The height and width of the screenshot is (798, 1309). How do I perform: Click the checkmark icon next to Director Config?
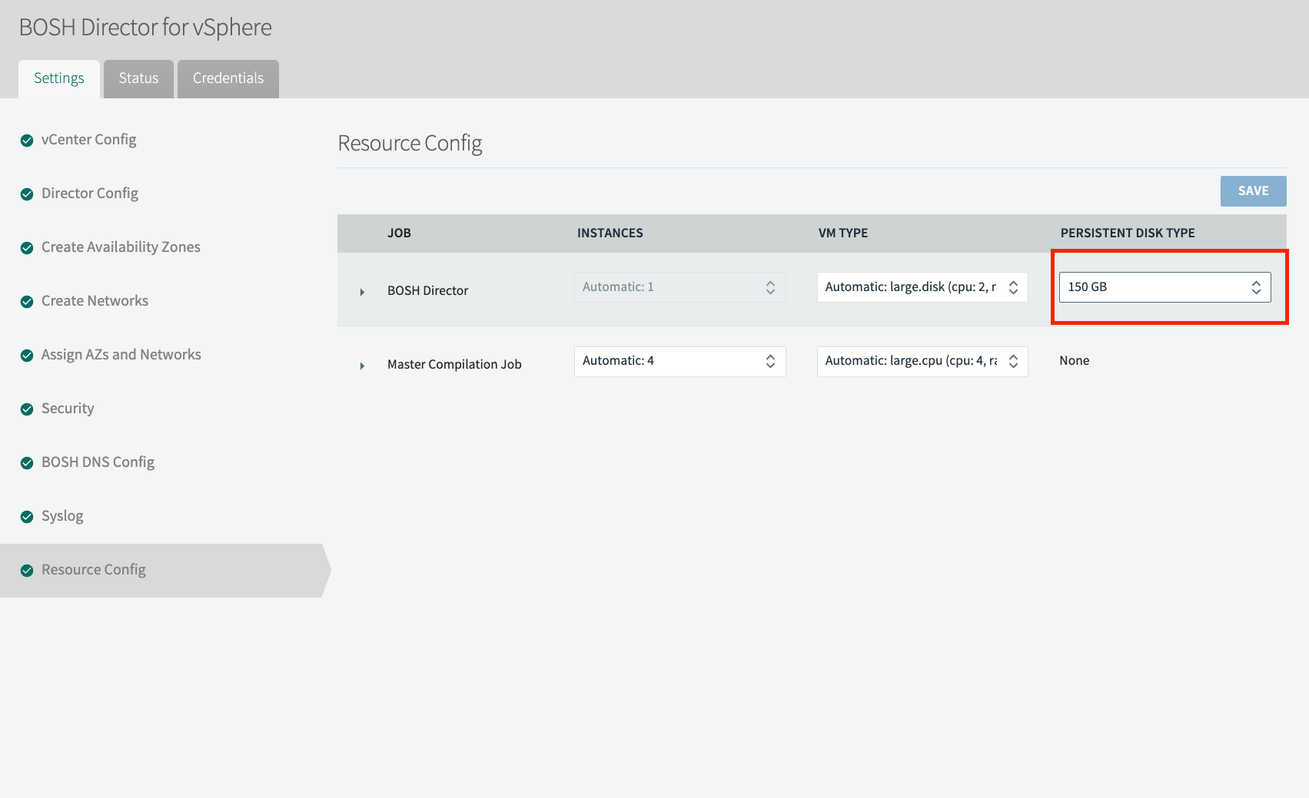point(27,194)
